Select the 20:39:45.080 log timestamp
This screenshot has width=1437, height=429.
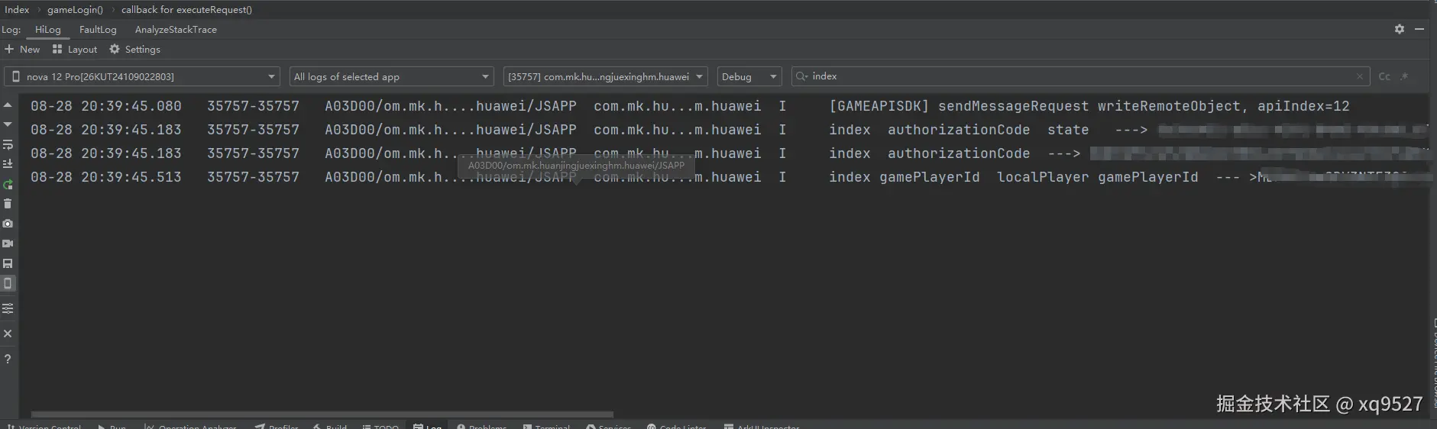tap(106, 106)
